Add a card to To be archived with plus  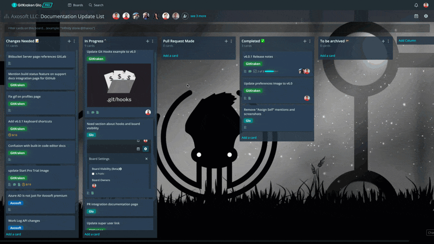pyautogui.click(x=383, y=41)
